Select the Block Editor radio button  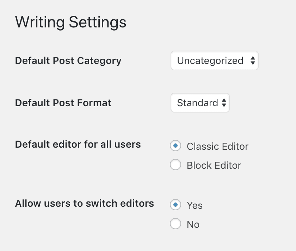[x=175, y=165]
